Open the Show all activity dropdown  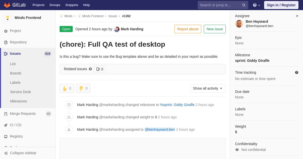coord(208,88)
